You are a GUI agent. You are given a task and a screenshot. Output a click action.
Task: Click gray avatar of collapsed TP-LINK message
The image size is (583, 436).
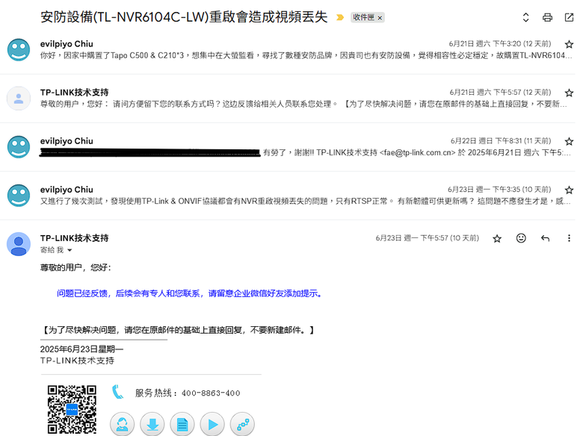[x=19, y=99]
